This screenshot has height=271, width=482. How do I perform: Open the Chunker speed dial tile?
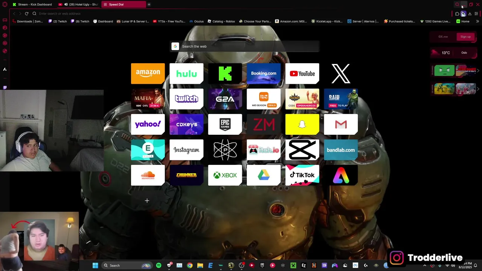click(x=186, y=175)
